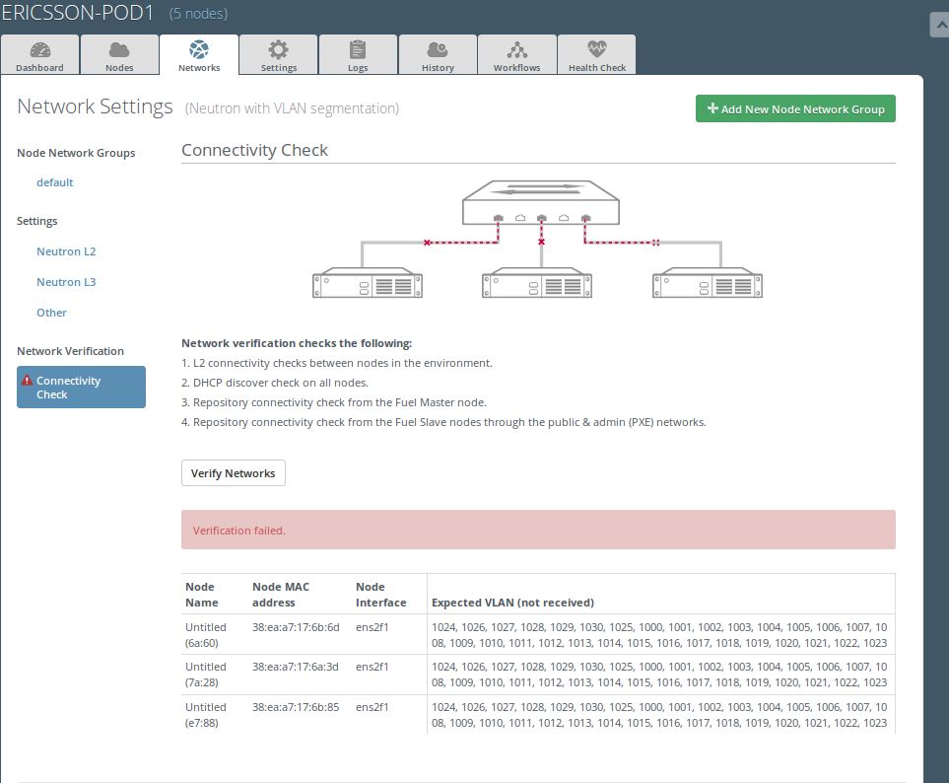Click the VLAN list for node e7:88

point(659,715)
